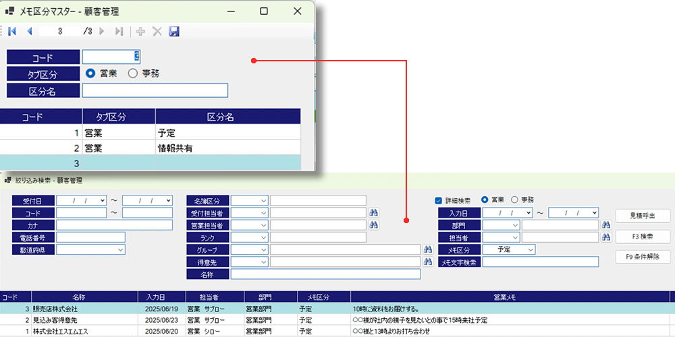This screenshot has height=337, width=675.
Task: Click メモ区分マスター window app icon in title bar
Action: [x=9, y=11]
